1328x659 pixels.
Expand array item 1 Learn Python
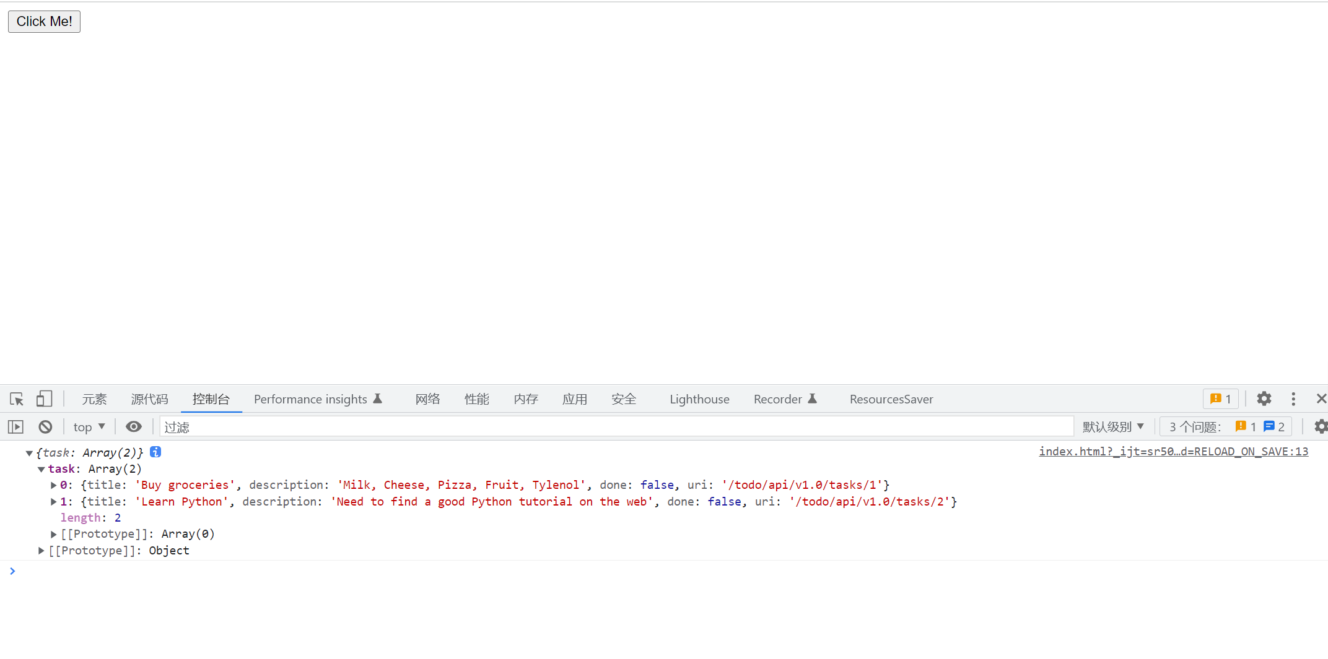(x=53, y=502)
